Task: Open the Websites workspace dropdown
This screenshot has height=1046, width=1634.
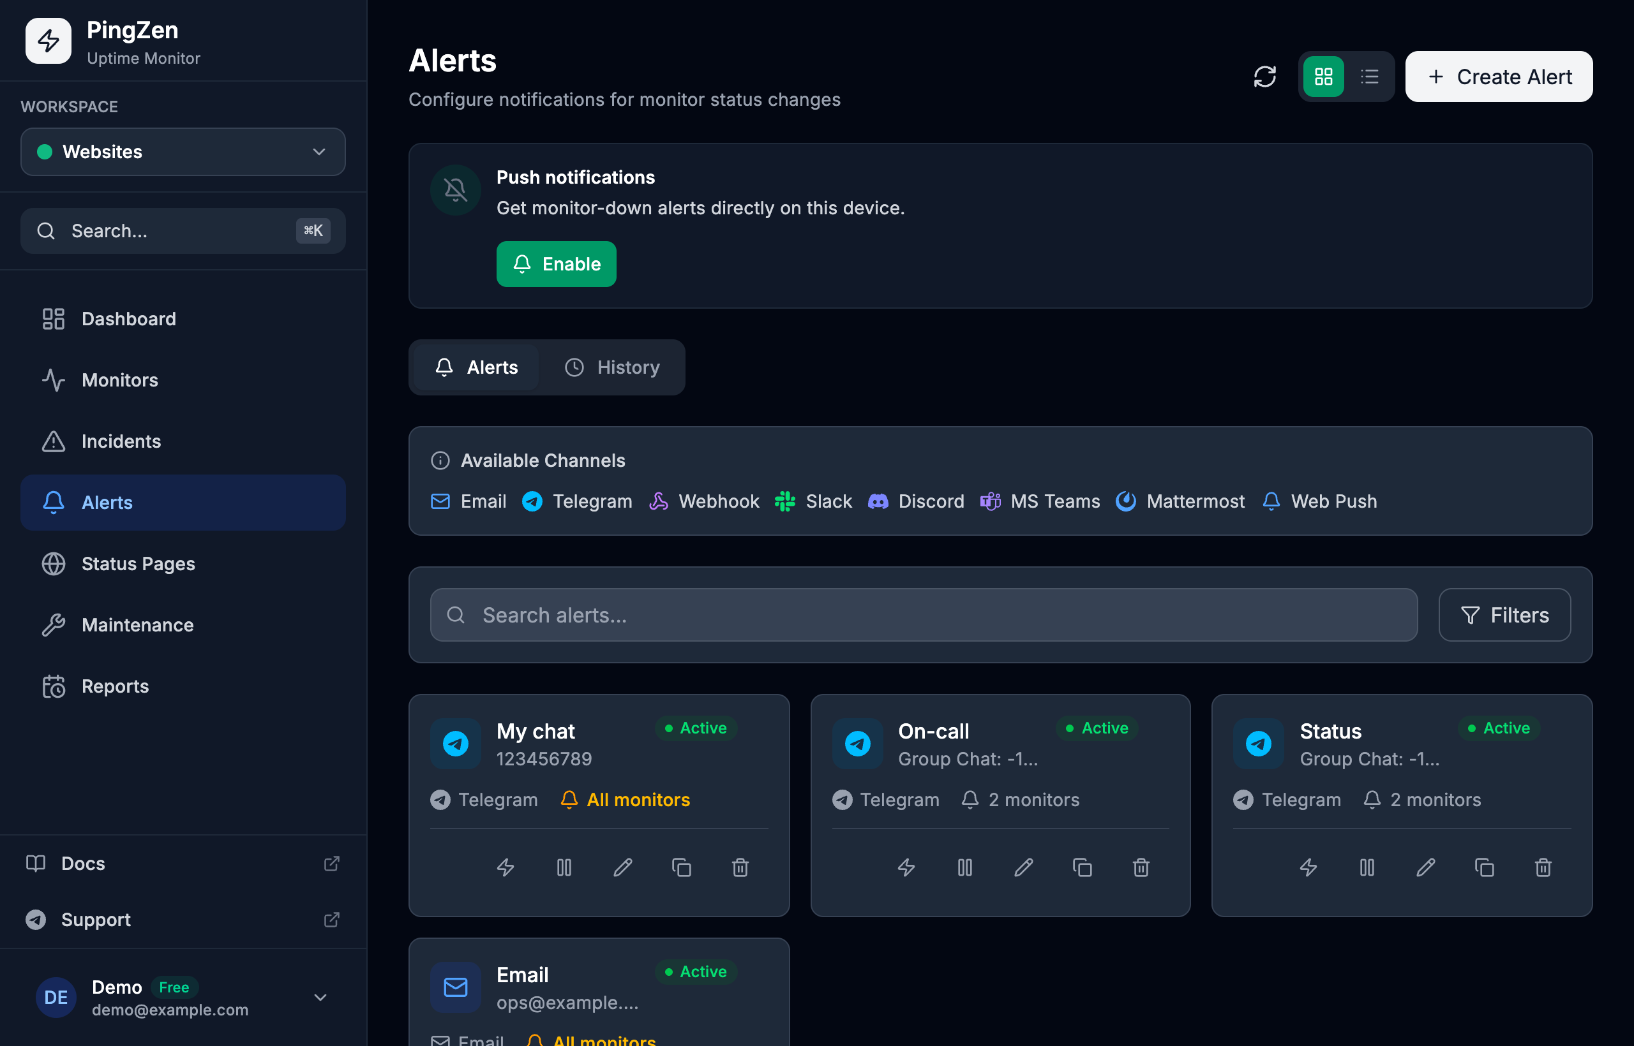Action: 183,151
